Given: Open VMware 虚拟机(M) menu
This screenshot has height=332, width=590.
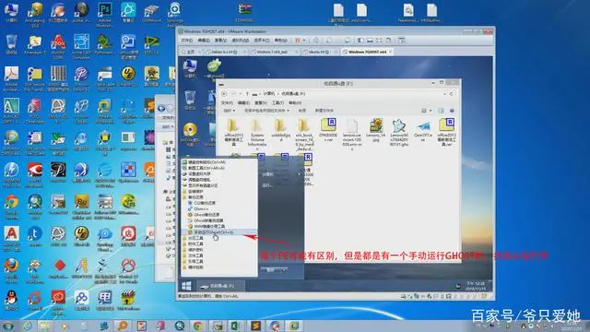Looking at the screenshot, I should click(x=240, y=41).
